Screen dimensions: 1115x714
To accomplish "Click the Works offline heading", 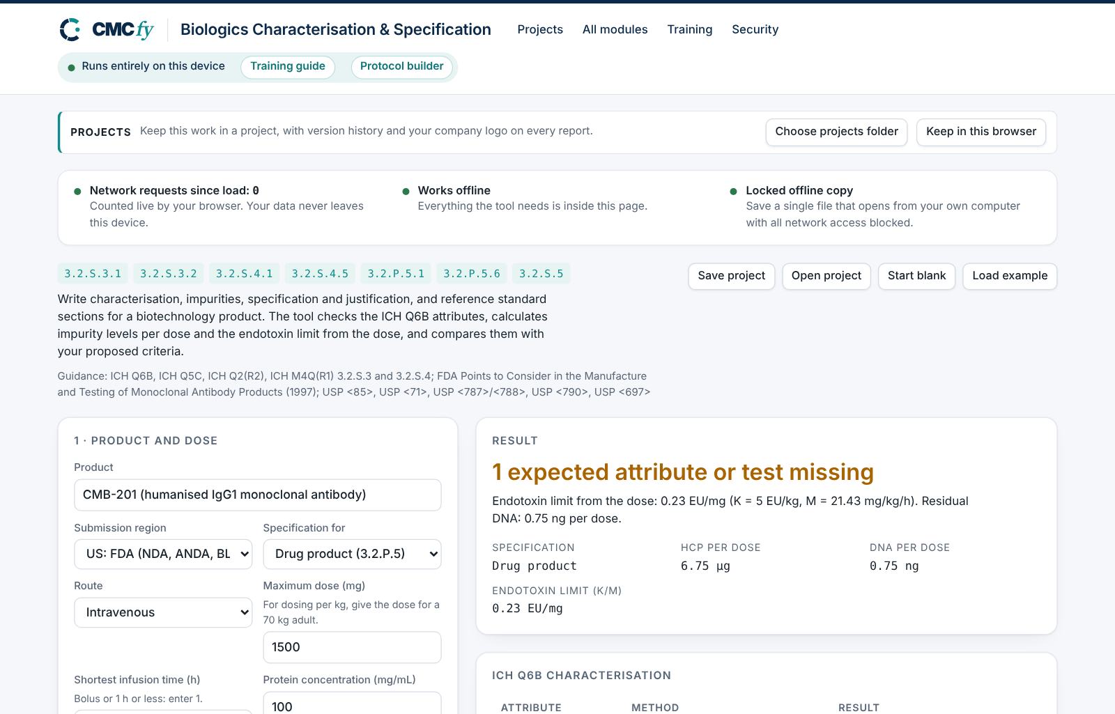I will click(454, 191).
